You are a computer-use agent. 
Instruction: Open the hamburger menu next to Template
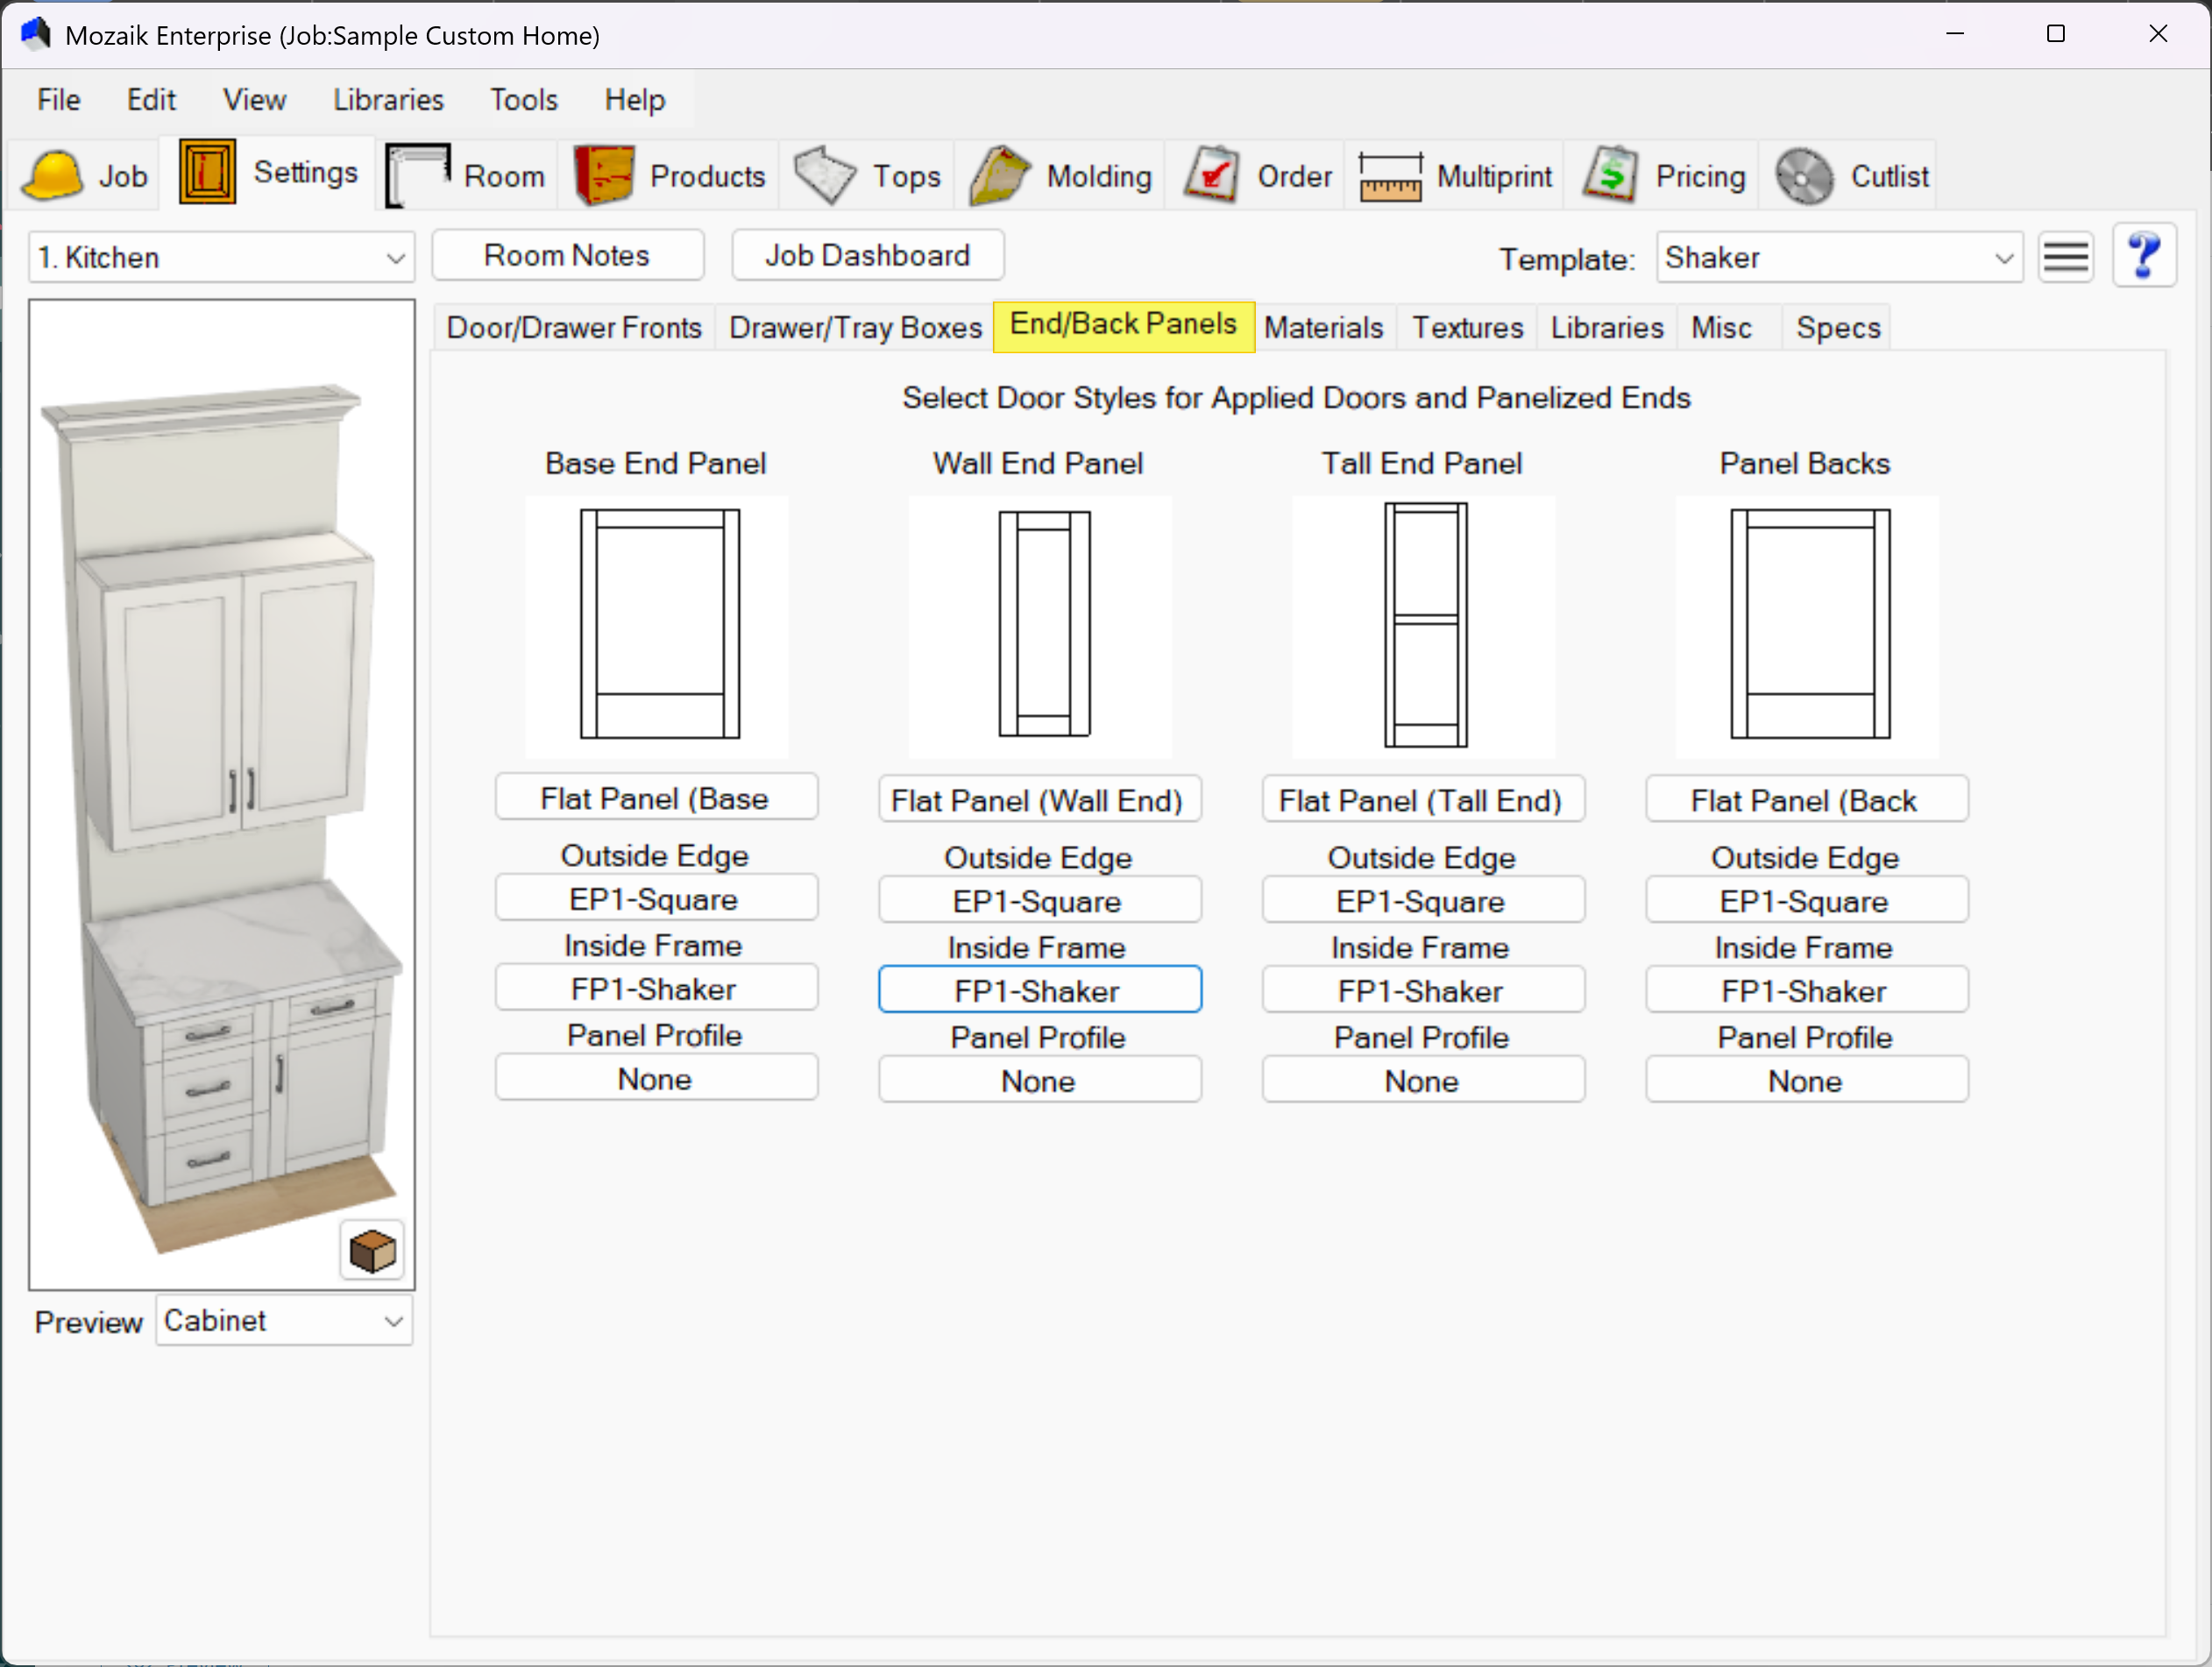tap(2065, 257)
